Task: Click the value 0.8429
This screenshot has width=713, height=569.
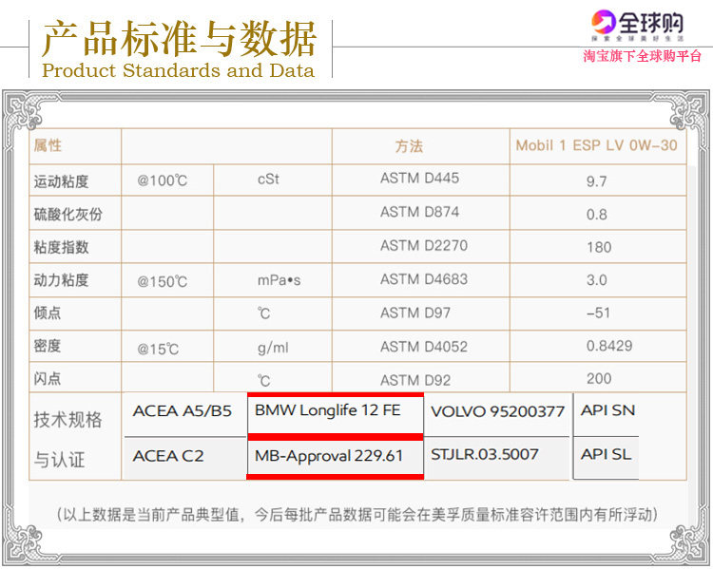Action: point(609,346)
